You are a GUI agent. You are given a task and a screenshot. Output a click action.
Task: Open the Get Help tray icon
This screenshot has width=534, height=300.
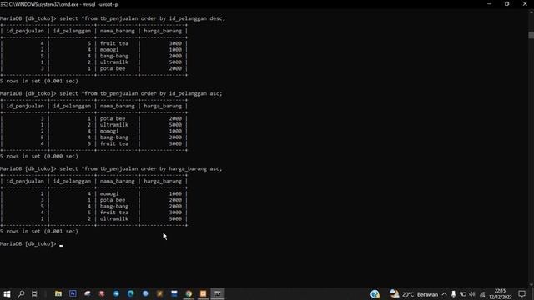(x=375, y=294)
